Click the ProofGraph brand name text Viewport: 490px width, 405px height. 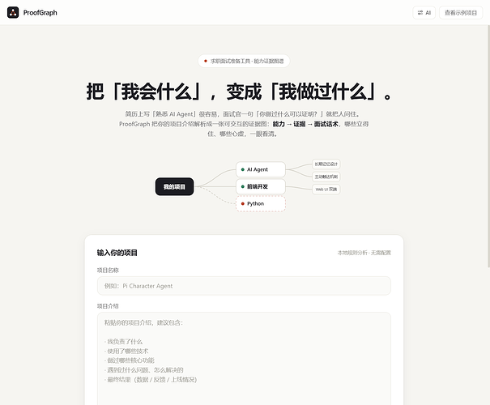coord(40,13)
